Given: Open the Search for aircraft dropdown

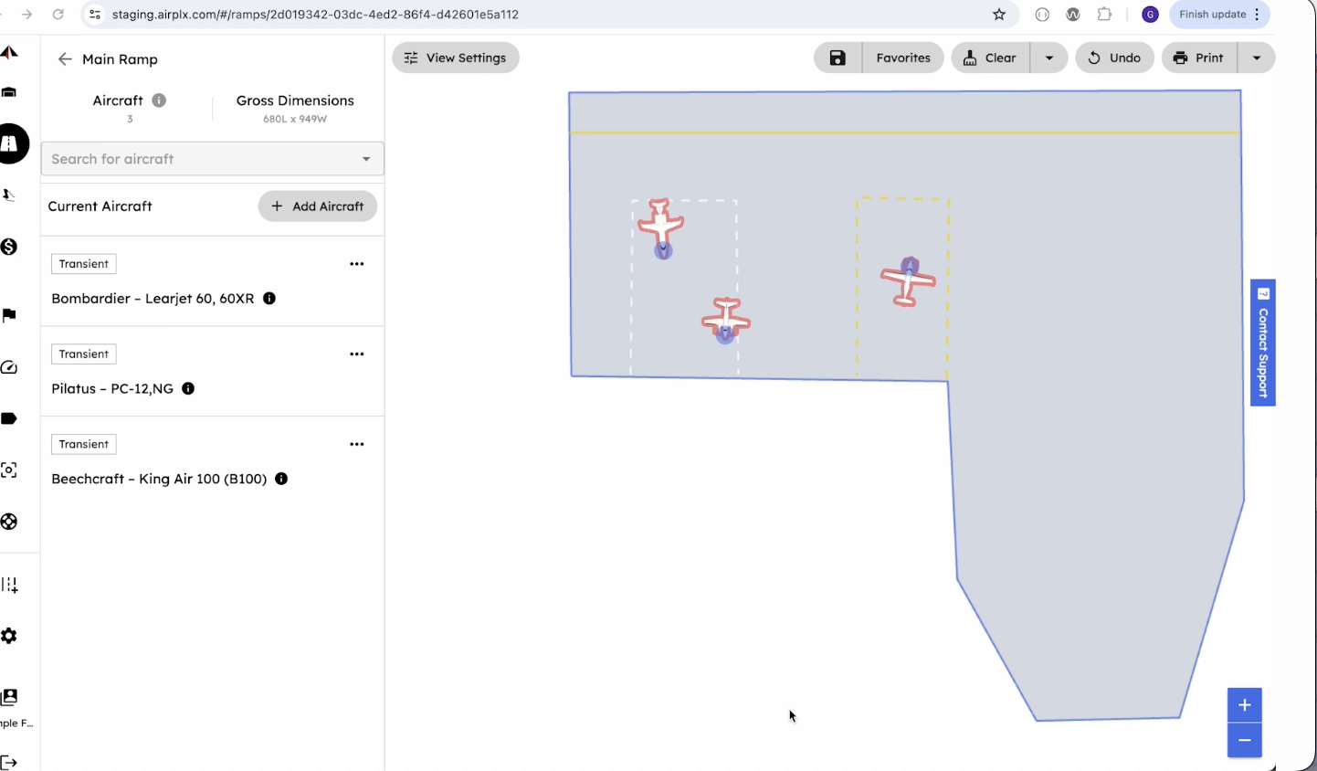Looking at the screenshot, I should point(212,159).
